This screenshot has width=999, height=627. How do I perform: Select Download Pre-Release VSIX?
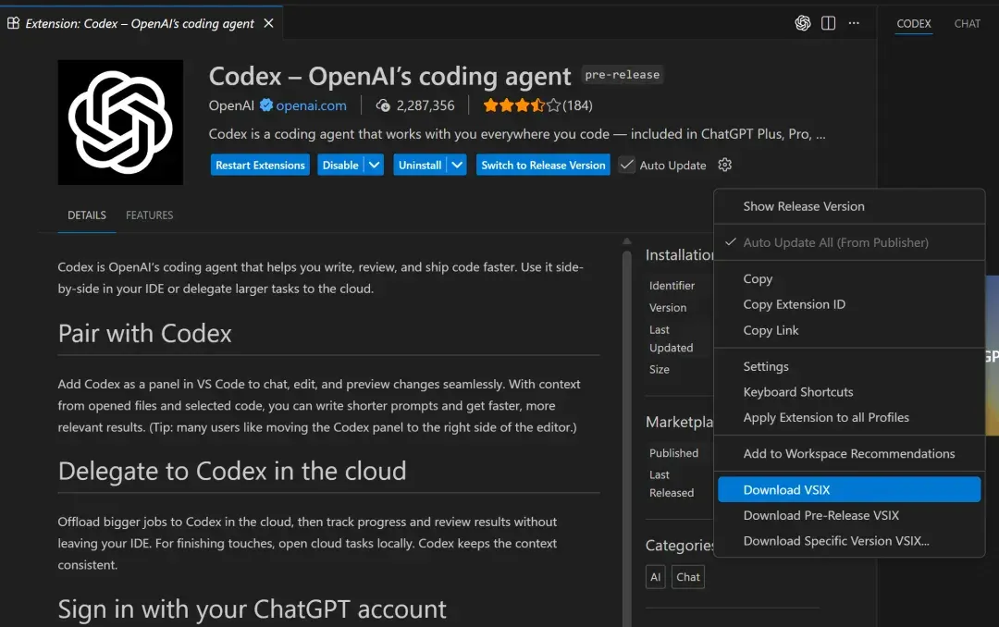(849, 515)
